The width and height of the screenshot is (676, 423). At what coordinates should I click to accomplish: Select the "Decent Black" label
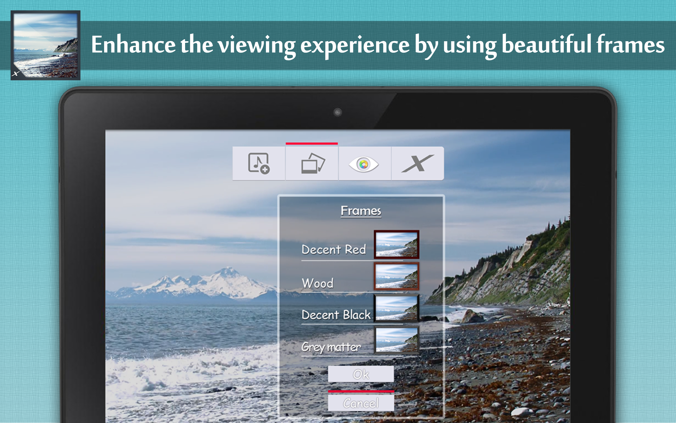click(336, 315)
